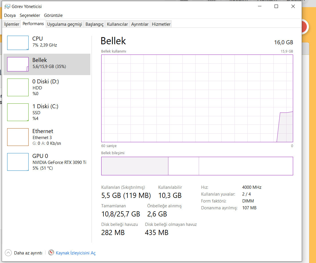This screenshot has height=263, width=316.
Task: Open the Dosya menu
Action: coord(10,15)
